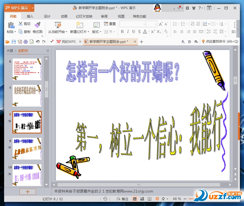Apply text shadow (S) formatting
Screen dimensions: 244x206
139,32
